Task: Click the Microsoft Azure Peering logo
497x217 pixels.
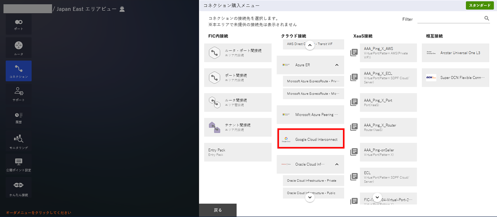Action: pyautogui.click(x=287, y=115)
